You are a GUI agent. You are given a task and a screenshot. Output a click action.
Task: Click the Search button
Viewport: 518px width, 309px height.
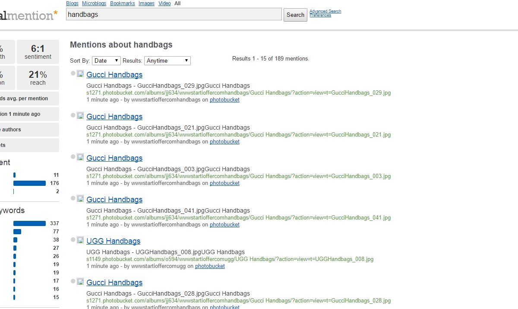(x=295, y=15)
